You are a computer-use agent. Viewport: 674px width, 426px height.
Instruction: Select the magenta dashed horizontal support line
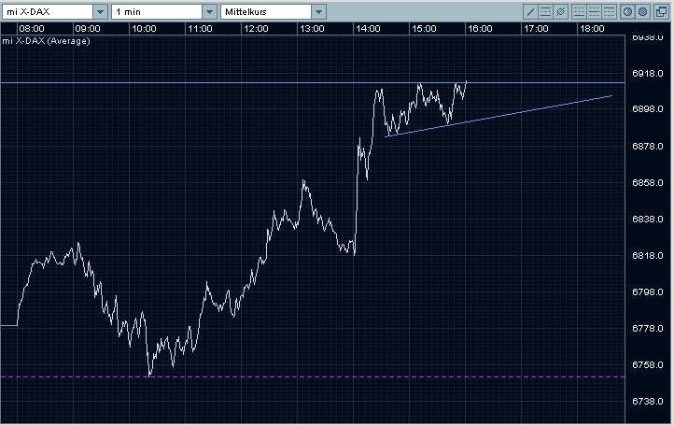(313, 376)
